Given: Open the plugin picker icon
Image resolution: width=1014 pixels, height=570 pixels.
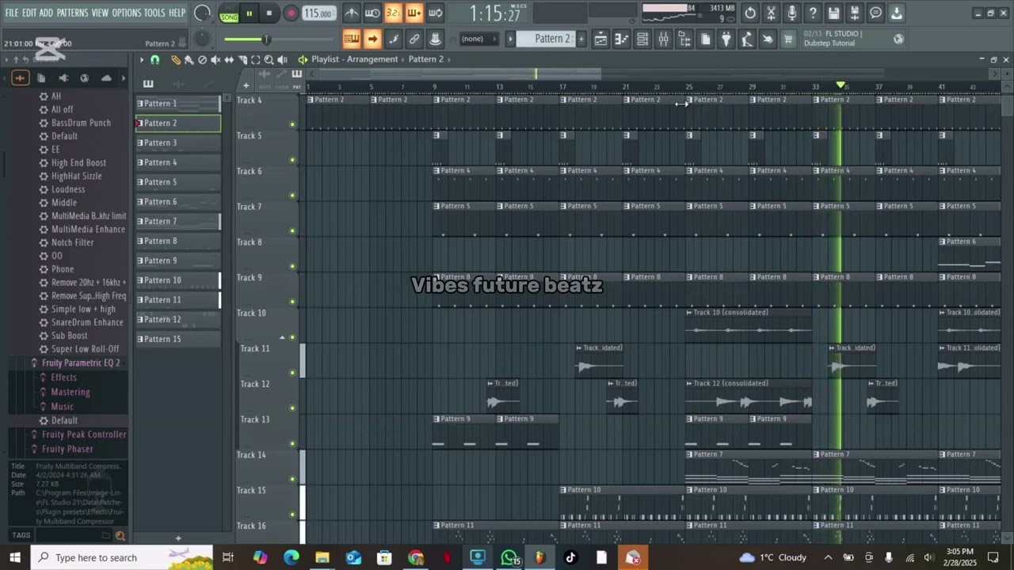Looking at the screenshot, I should 726,39.
